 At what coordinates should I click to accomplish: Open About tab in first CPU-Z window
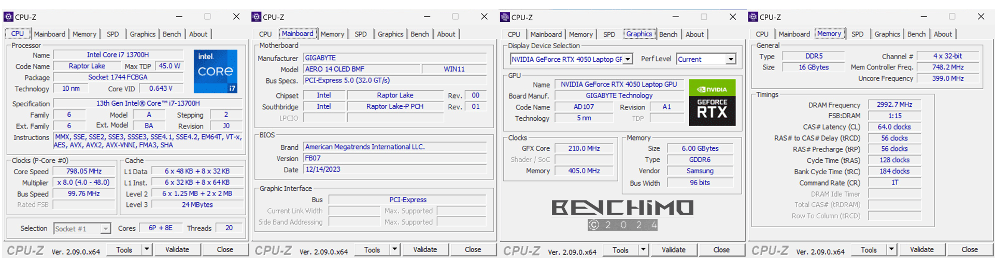click(x=198, y=34)
